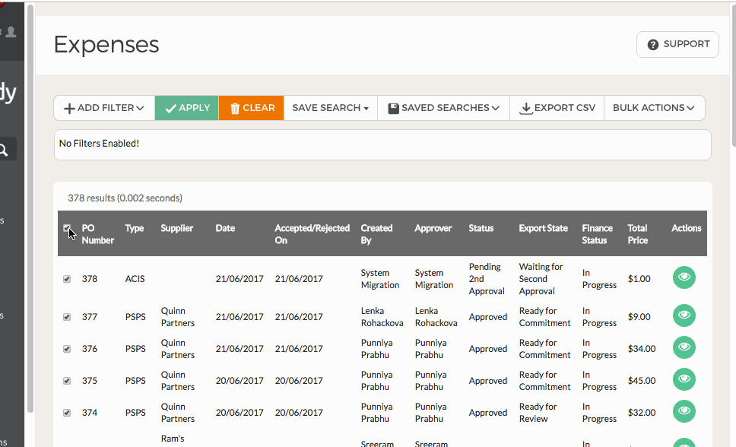
Task: Click the view eye icon for PO 377
Action: coord(684,315)
